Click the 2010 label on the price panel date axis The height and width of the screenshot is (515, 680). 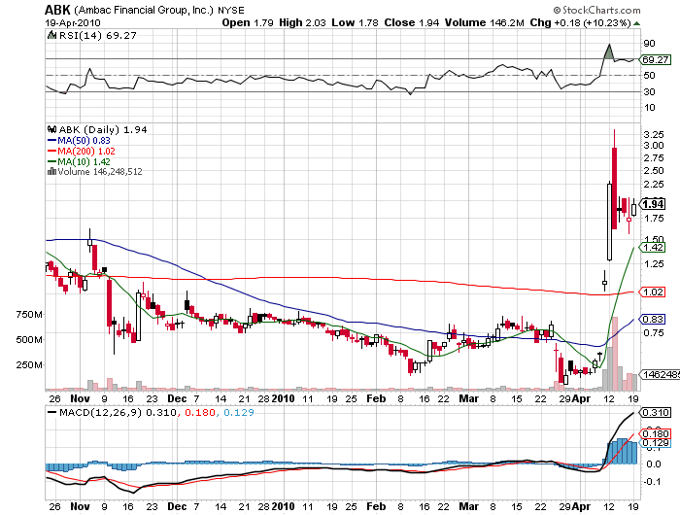pos(284,398)
